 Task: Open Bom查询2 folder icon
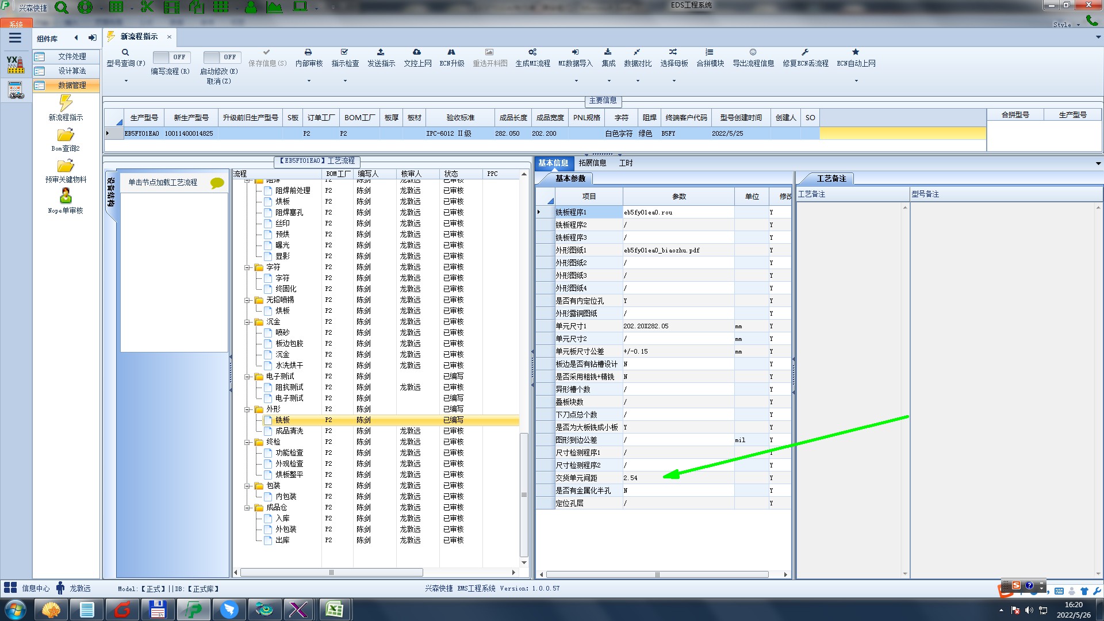pos(66,135)
